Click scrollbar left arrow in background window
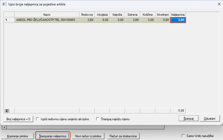223x140 pixels. click(4, 127)
